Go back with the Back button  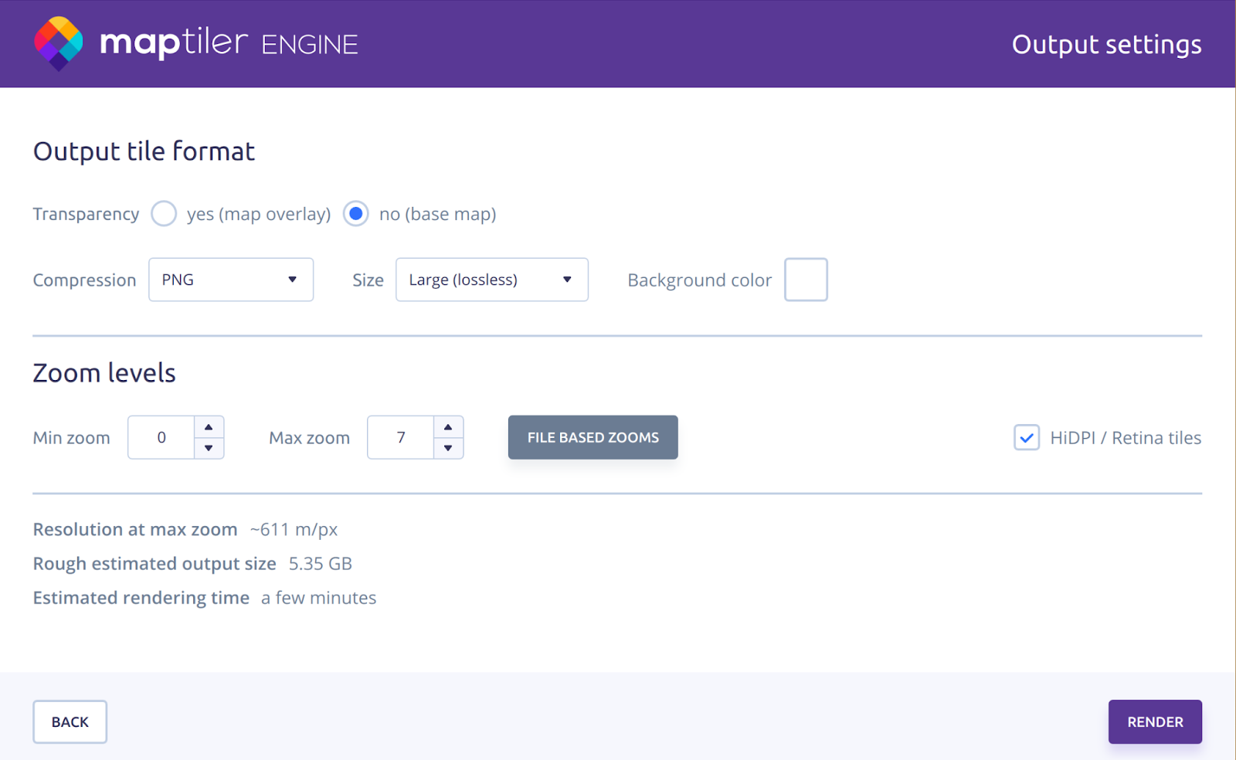coord(70,721)
